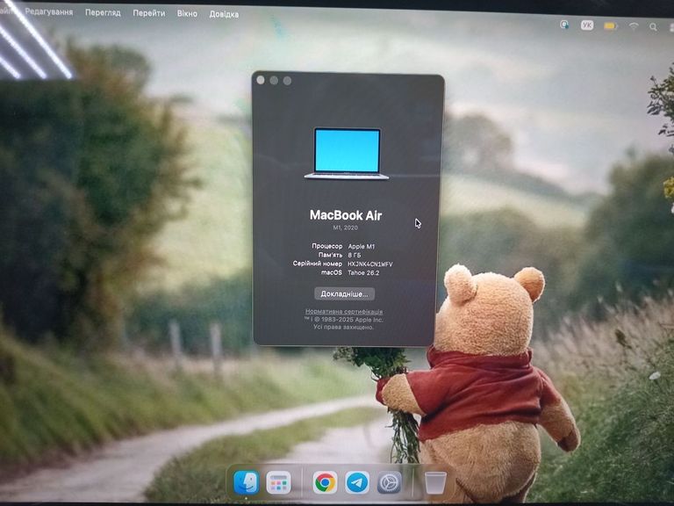Open Launchpad apps grid in Dock
This screenshot has width=674, height=506.
tap(278, 483)
